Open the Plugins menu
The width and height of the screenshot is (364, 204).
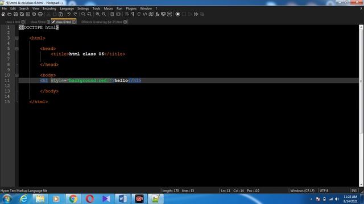[131, 8]
